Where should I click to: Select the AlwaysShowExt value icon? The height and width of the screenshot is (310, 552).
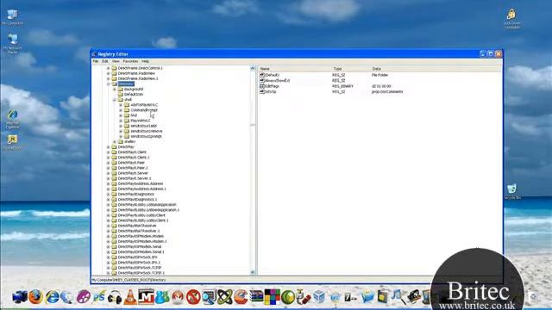262,80
